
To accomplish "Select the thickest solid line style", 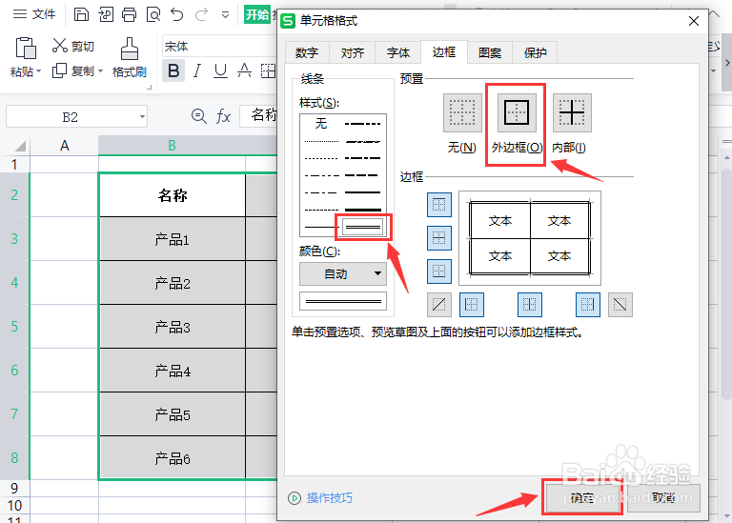I will 363,210.
